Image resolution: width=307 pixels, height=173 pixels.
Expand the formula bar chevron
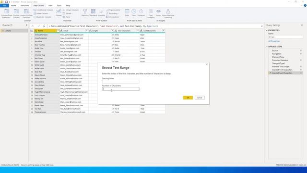click(261, 26)
